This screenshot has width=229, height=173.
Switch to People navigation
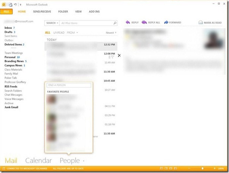[x=70, y=161]
